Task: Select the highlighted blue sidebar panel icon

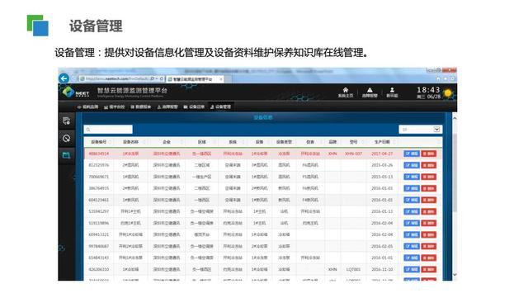Action: click(66, 155)
